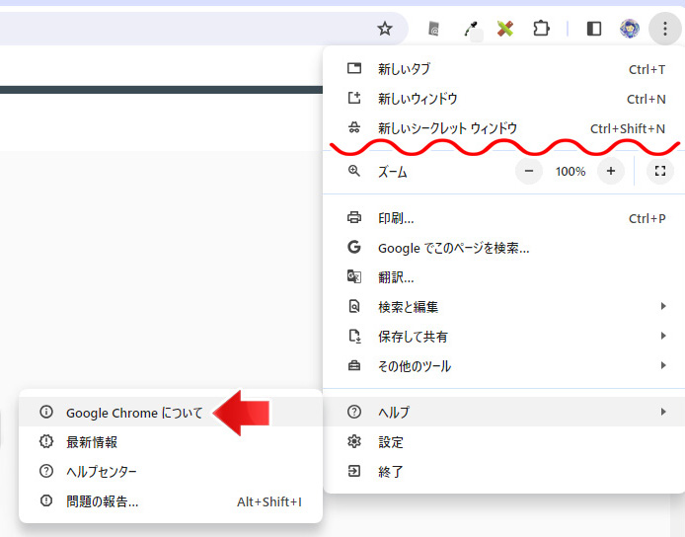The height and width of the screenshot is (537, 685).
Task: Click the new tab icon in the menu
Action: click(354, 68)
